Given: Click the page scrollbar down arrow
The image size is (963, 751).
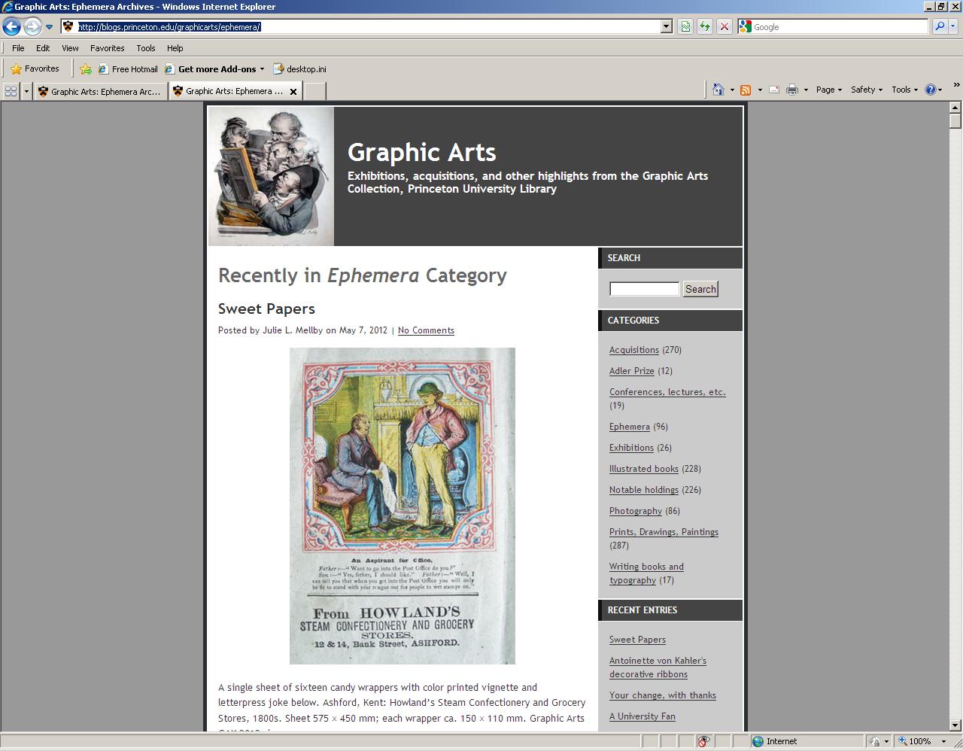Looking at the screenshot, I should click(x=955, y=725).
